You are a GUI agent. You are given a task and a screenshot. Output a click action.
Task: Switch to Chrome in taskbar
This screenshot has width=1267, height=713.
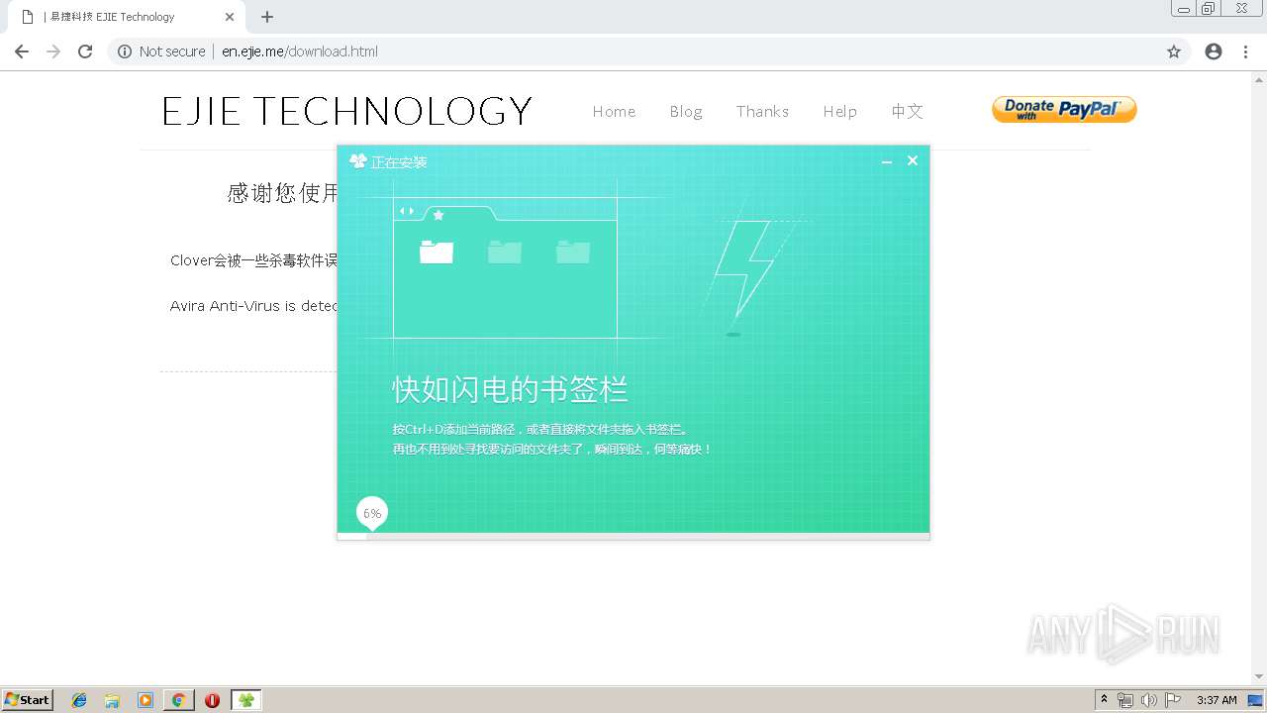click(x=178, y=700)
